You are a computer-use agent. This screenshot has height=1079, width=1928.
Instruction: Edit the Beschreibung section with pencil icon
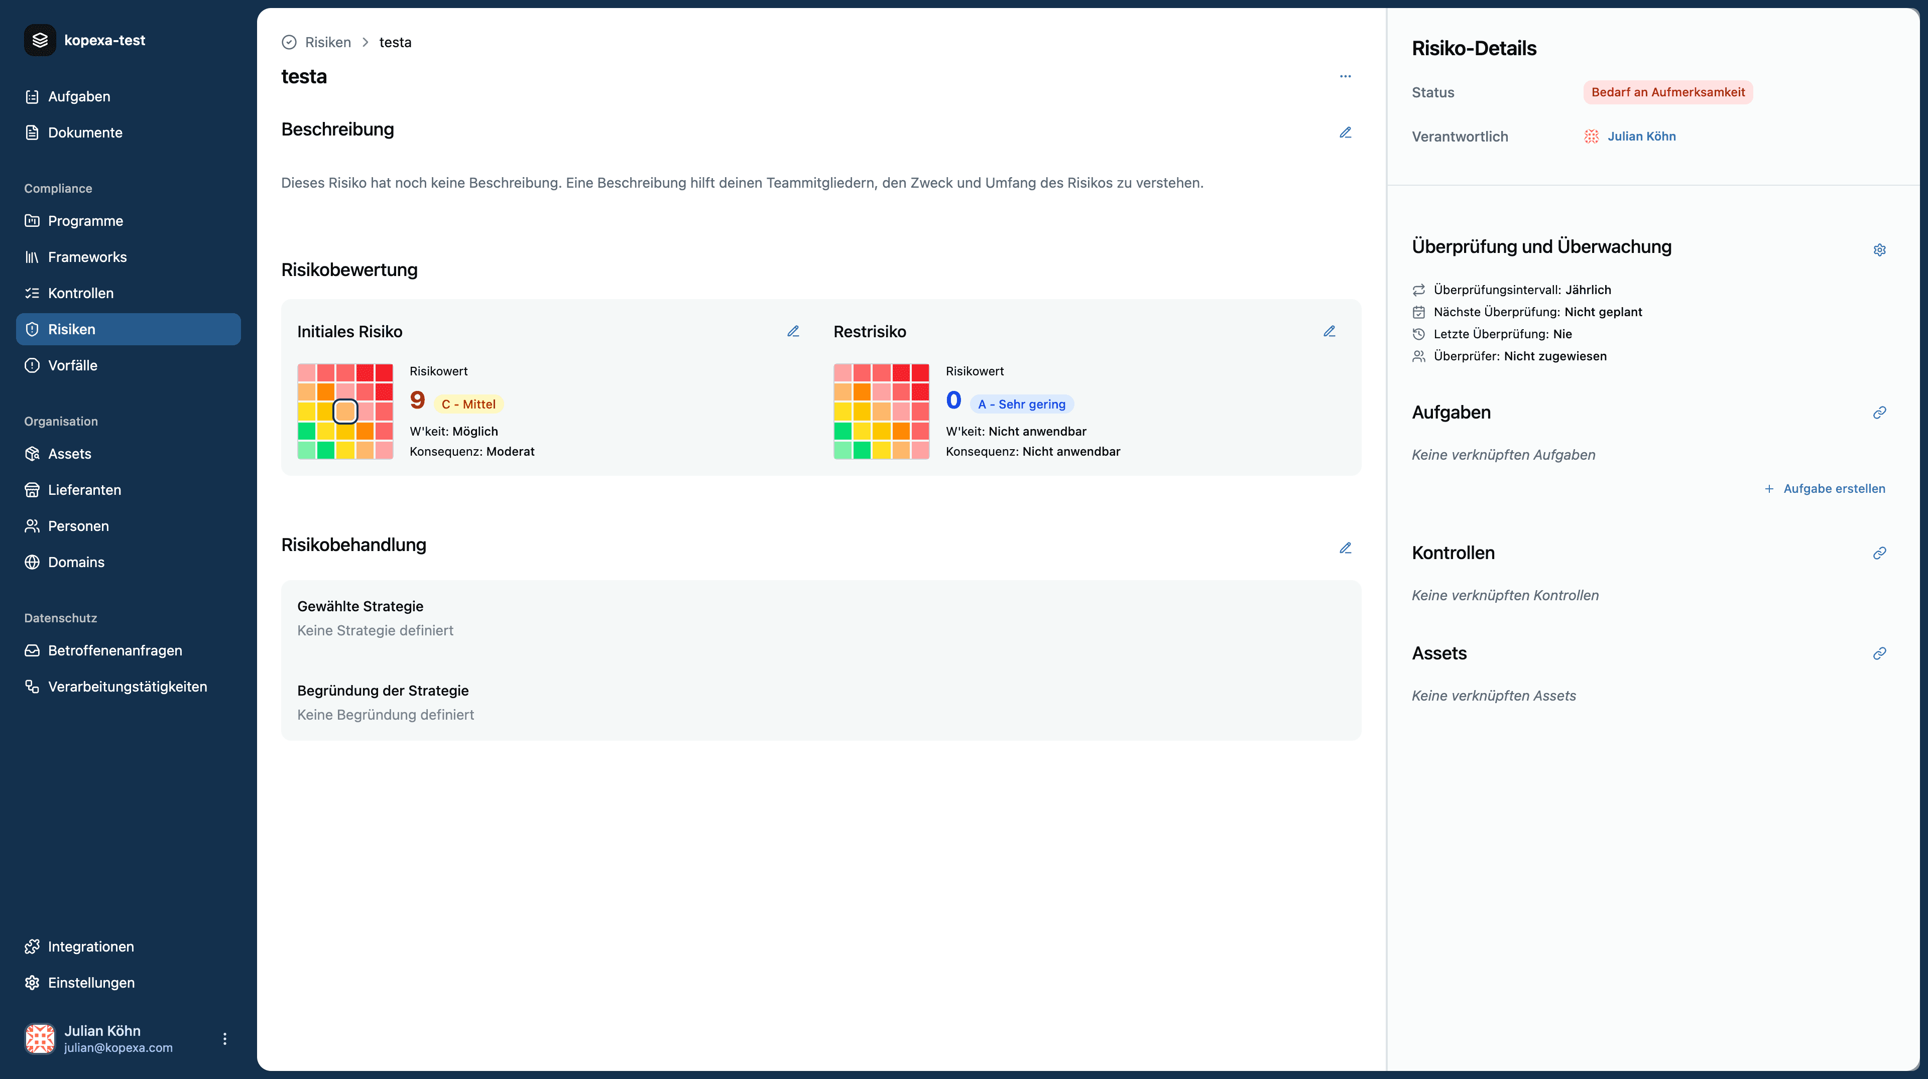1345,132
